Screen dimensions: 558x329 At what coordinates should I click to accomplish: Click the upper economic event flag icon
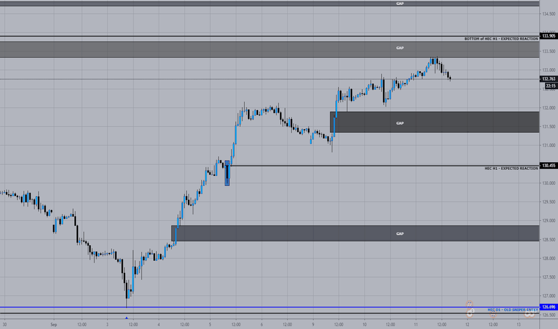tap(470, 304)
